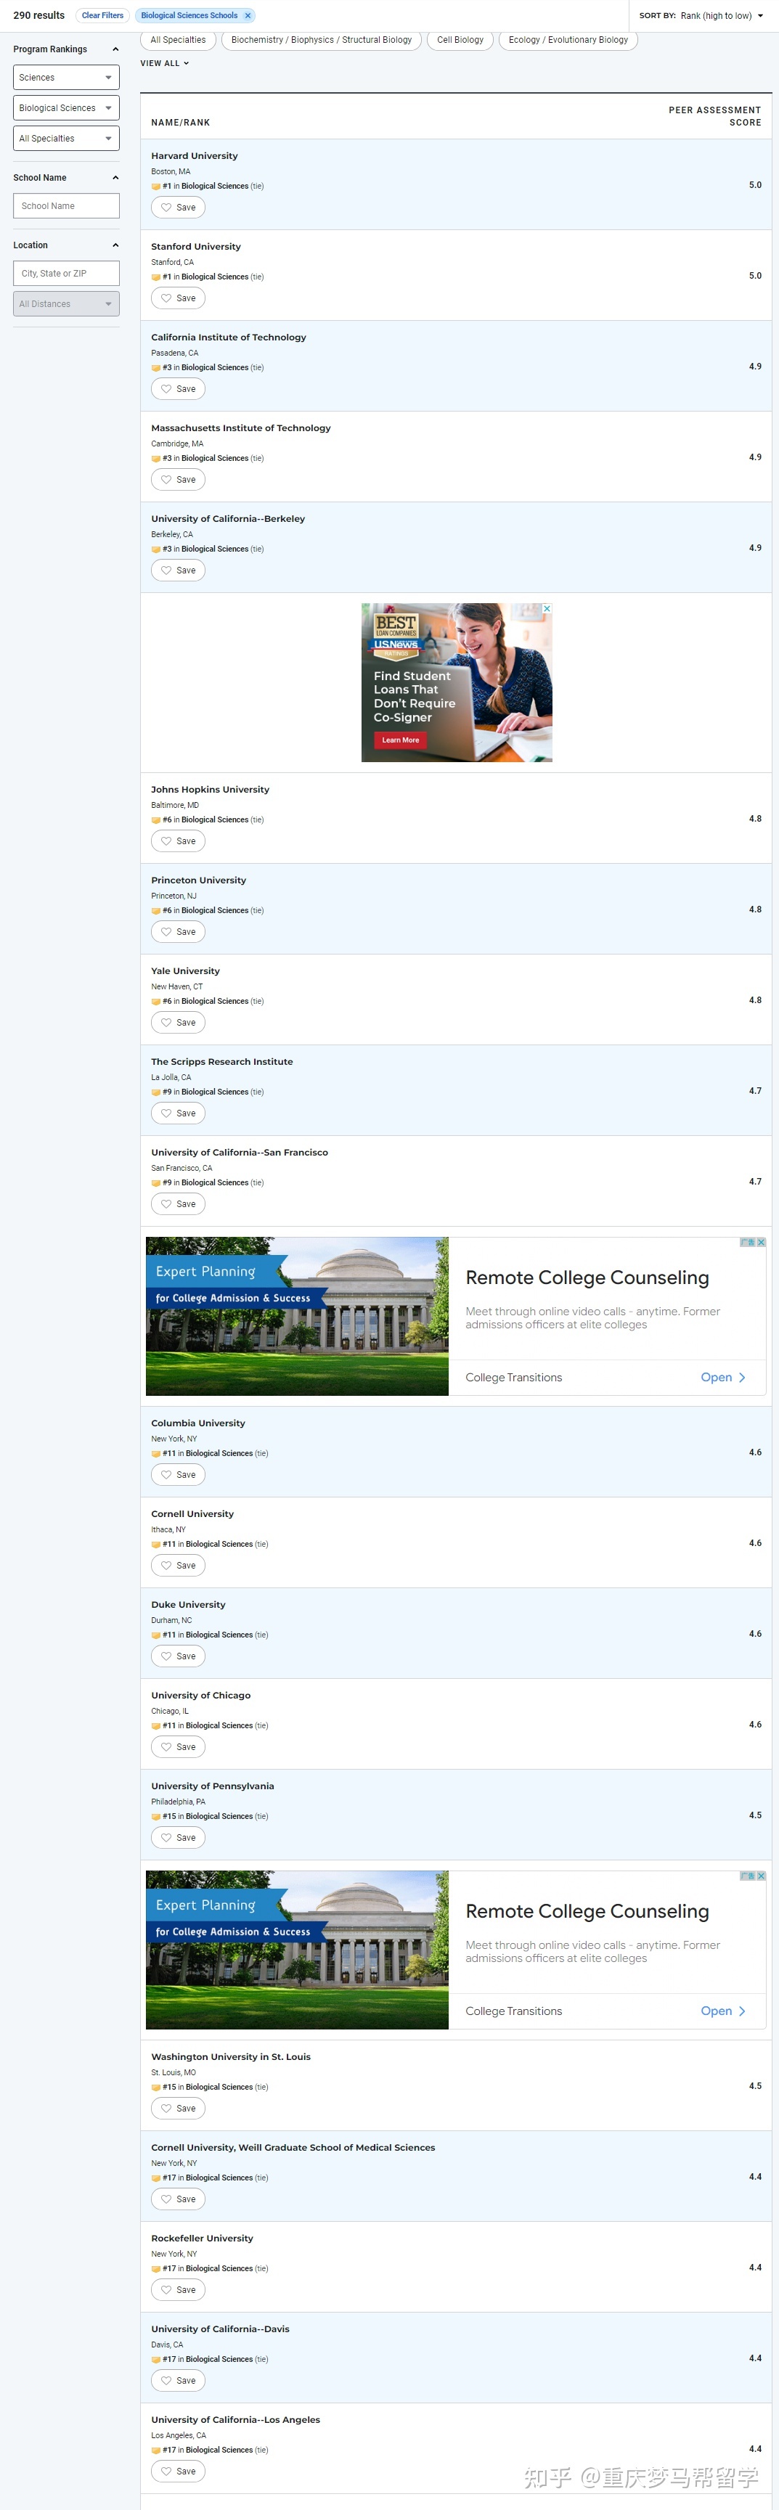This screenshot has height=2510, width=779.
Task: Open Columbia University link
Action: [198, 1423]
